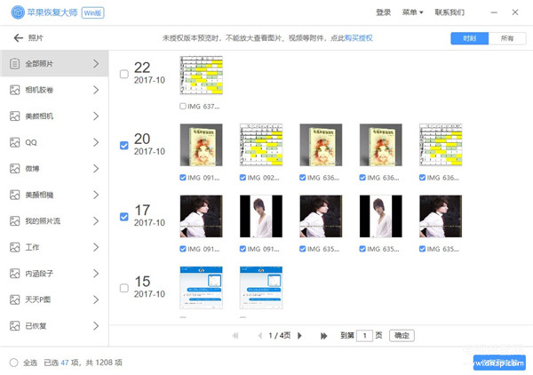This screenshot has width=533, height=375.
Task: Expand the 工作 chevron
Action: click(x=96, y=247)
